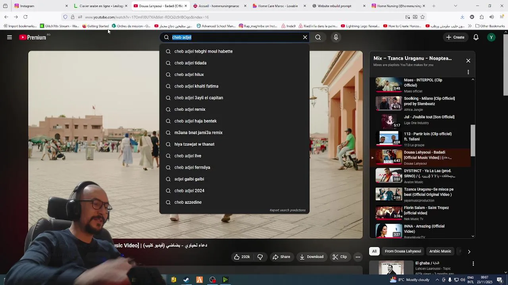Play Jul - J'oublie tout playlist item
508x285 pixels.
point(421,121)
